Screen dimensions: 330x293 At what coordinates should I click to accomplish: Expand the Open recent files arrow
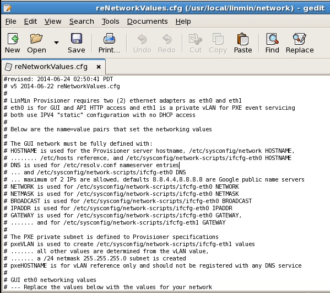[x=56, y=42]
